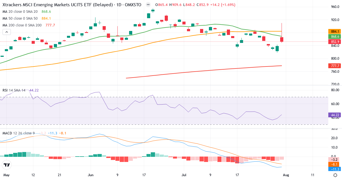Click the 44.22 RSI value label

tap(335, 115)
